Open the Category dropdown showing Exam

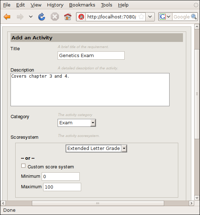point(77,123)
